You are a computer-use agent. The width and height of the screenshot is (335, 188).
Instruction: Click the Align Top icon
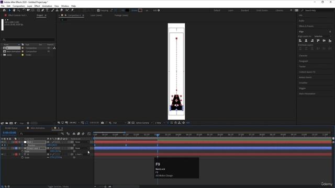(318, 41)
